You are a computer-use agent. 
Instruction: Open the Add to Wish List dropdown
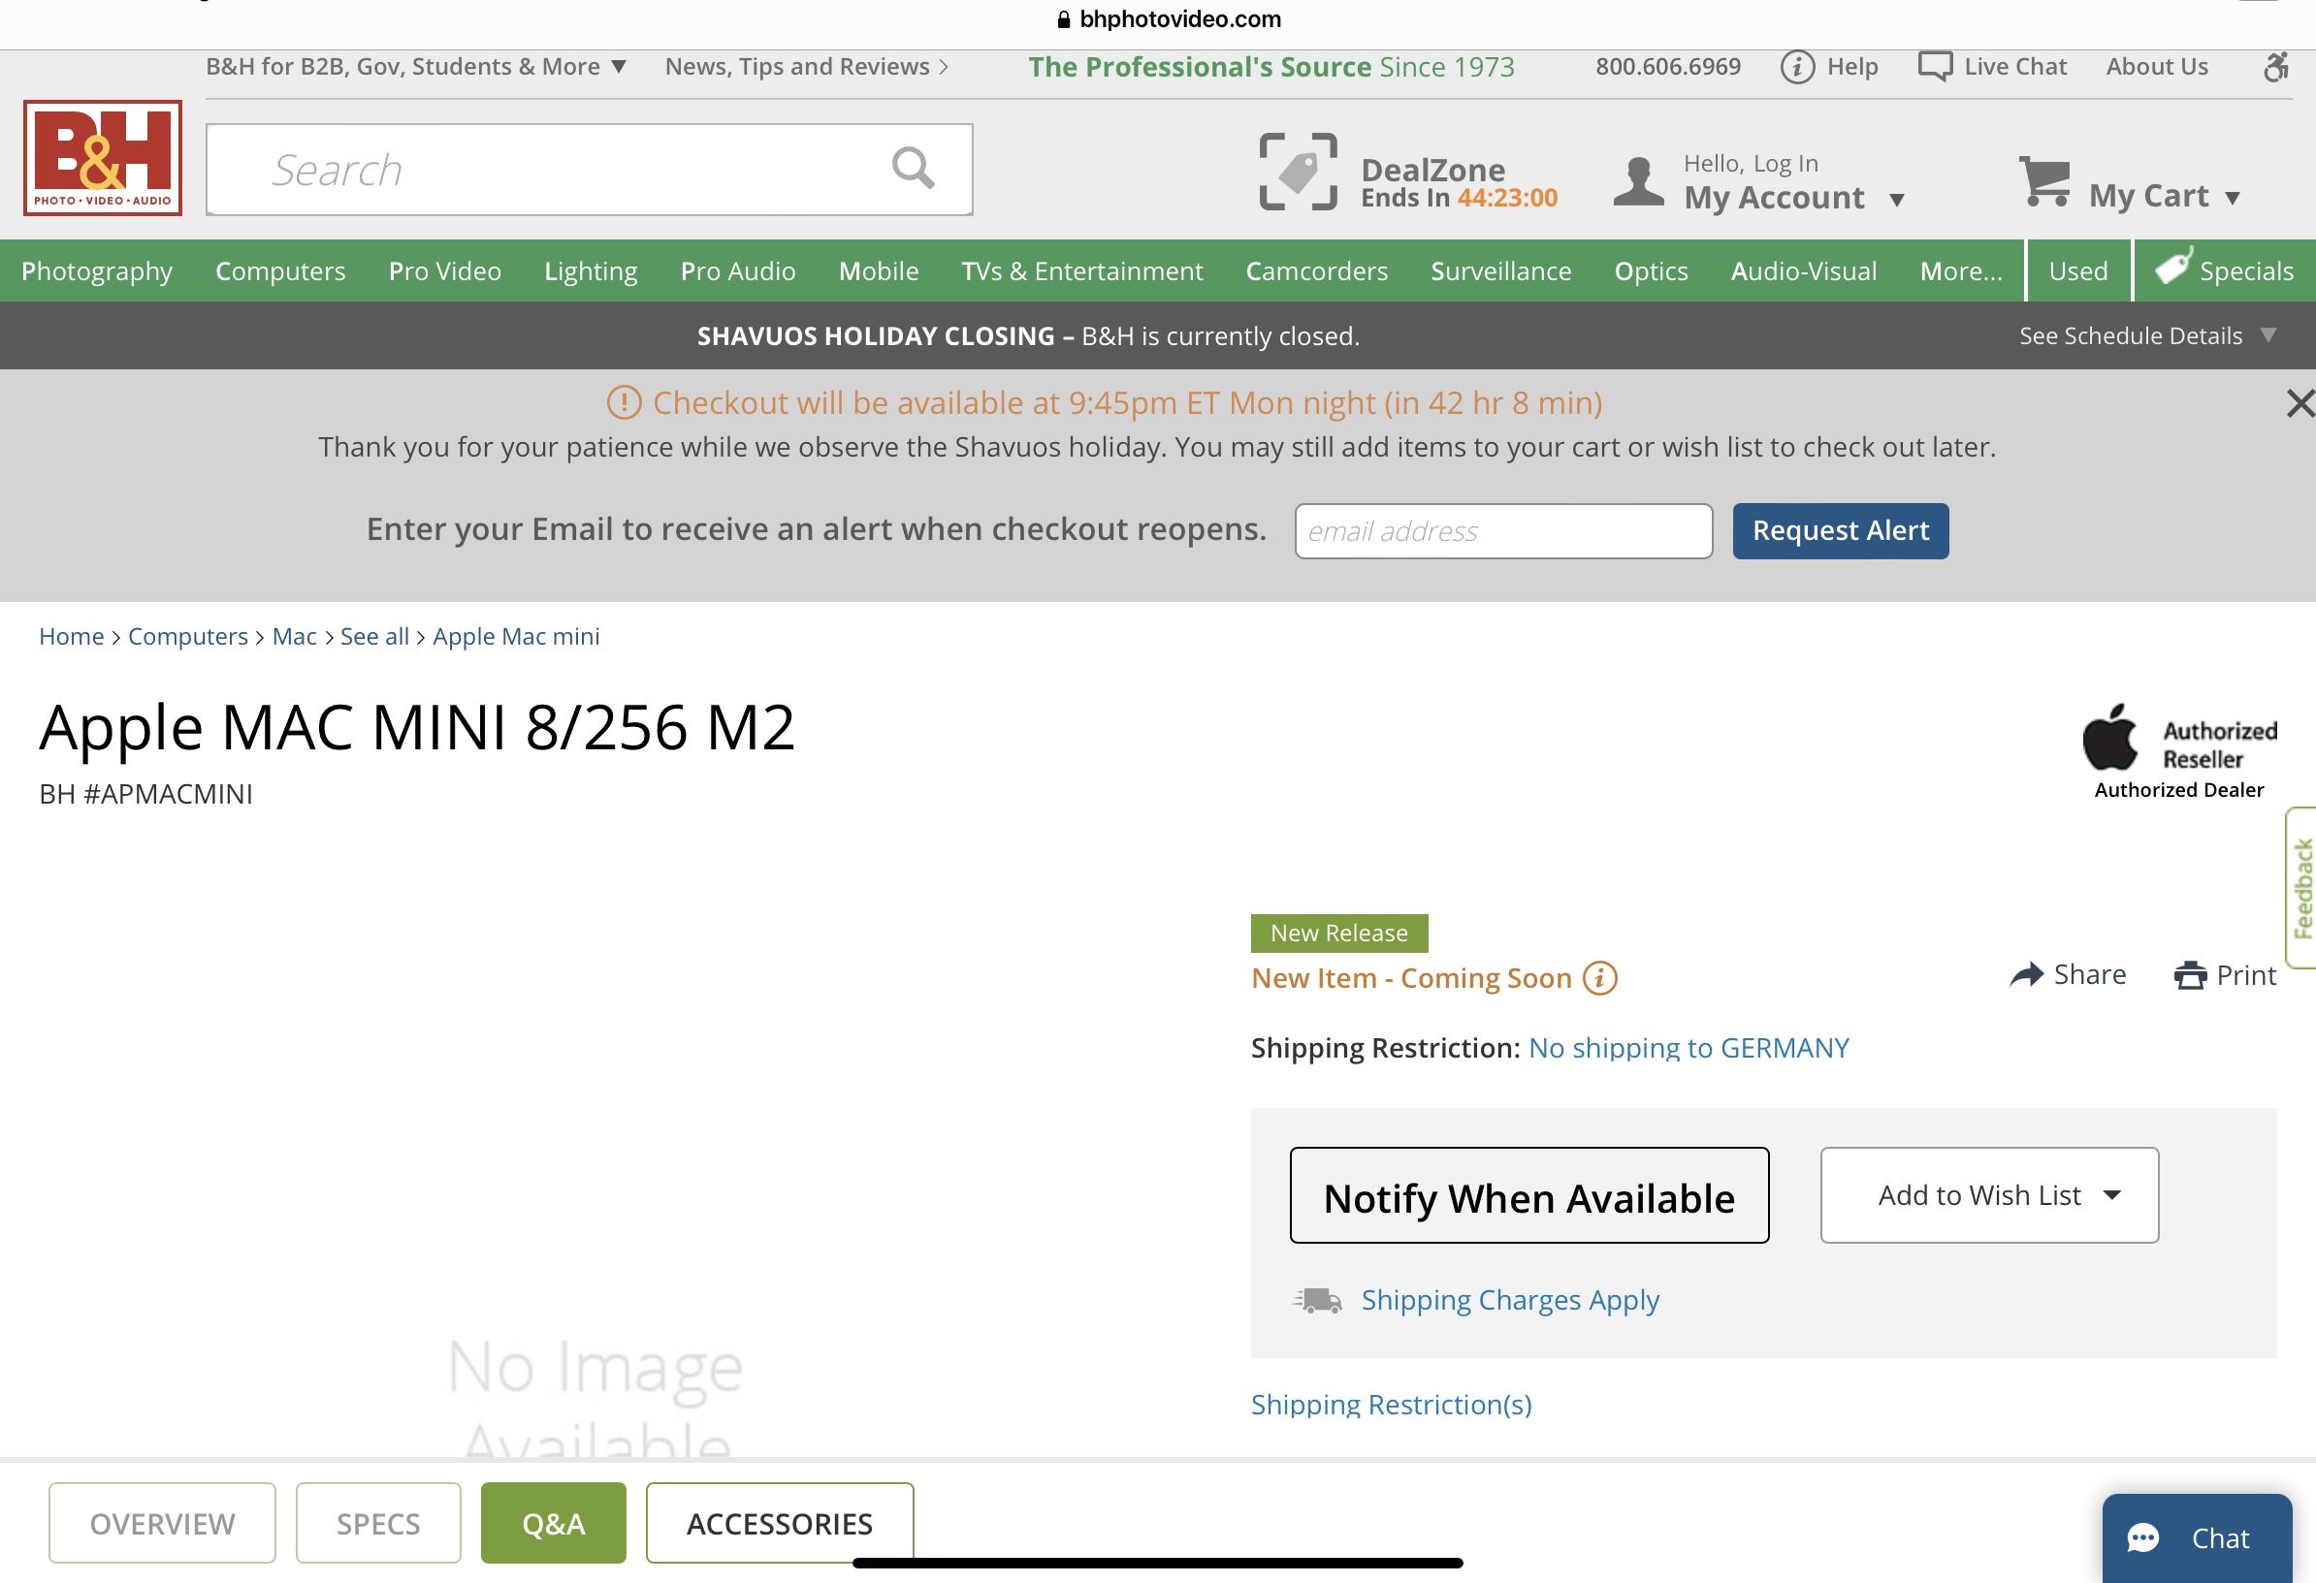tap(1989, 1194)
